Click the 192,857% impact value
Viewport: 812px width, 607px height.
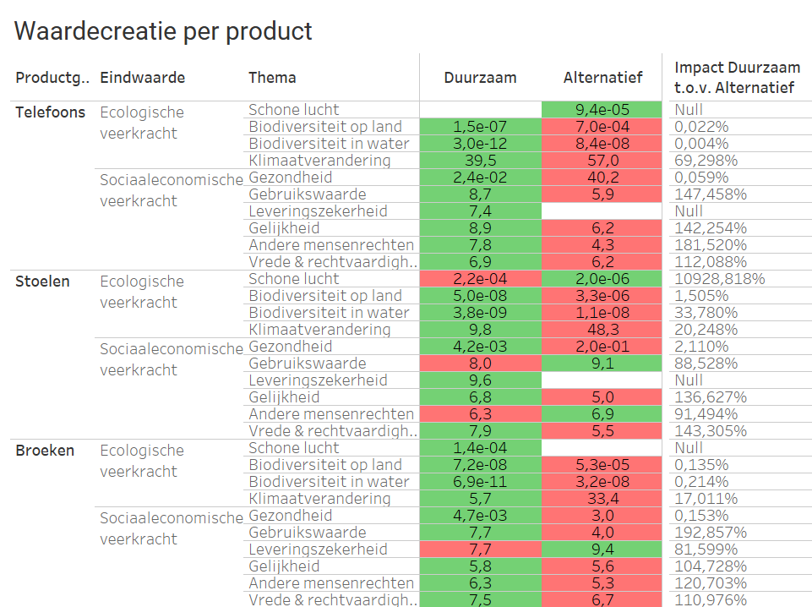point(711,533)
